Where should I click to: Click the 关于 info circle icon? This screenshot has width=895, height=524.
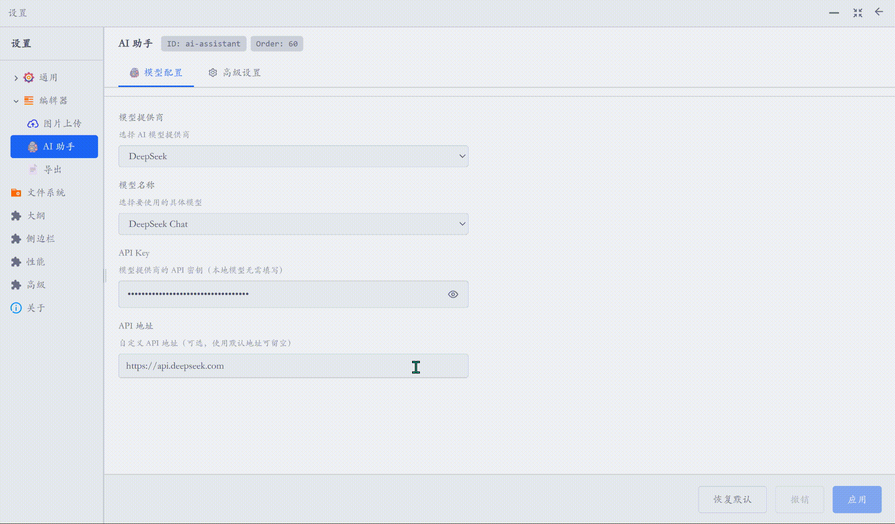16,308
